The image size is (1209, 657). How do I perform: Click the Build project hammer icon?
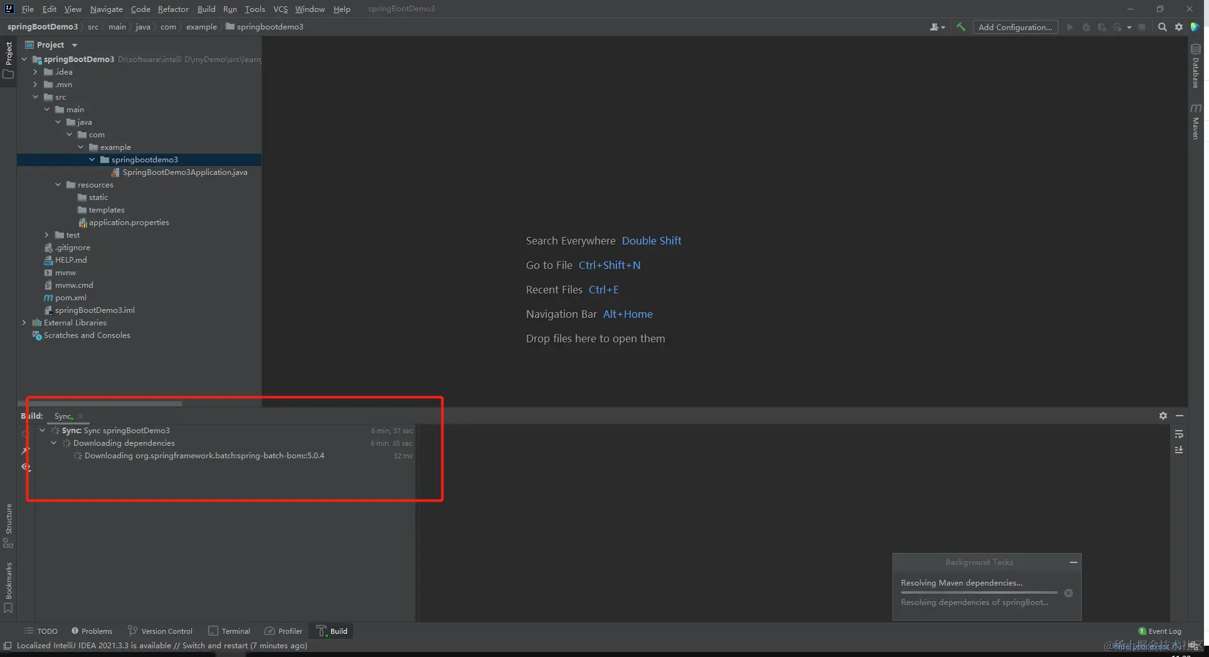pyautogui.click(x=961, y=27)
